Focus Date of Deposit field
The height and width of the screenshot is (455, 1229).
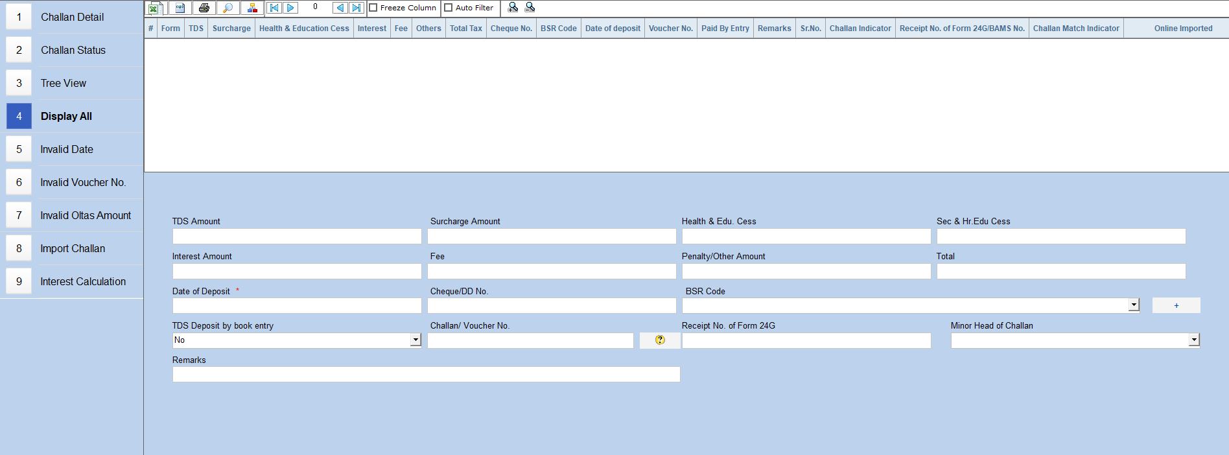point(297,305)
